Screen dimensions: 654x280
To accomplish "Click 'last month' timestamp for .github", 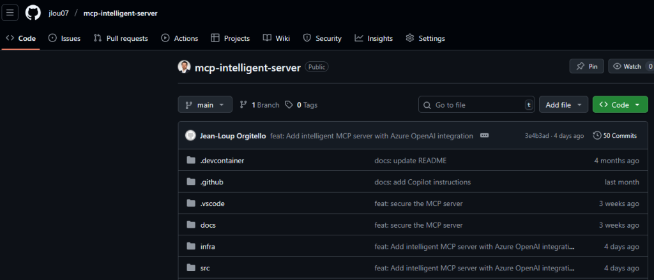I will click(x=622, y=182).
